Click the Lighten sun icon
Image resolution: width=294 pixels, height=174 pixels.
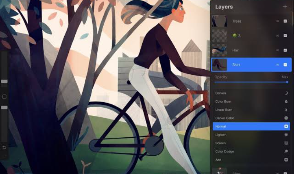286,135
